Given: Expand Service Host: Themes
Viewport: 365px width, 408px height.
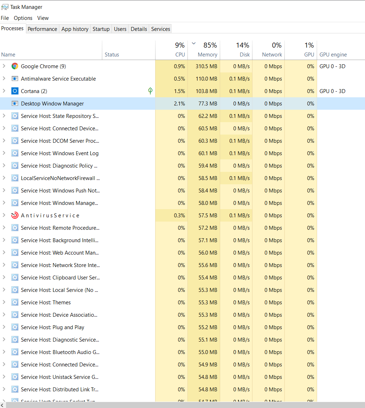Looking at the screenshot, I should 4,302.
